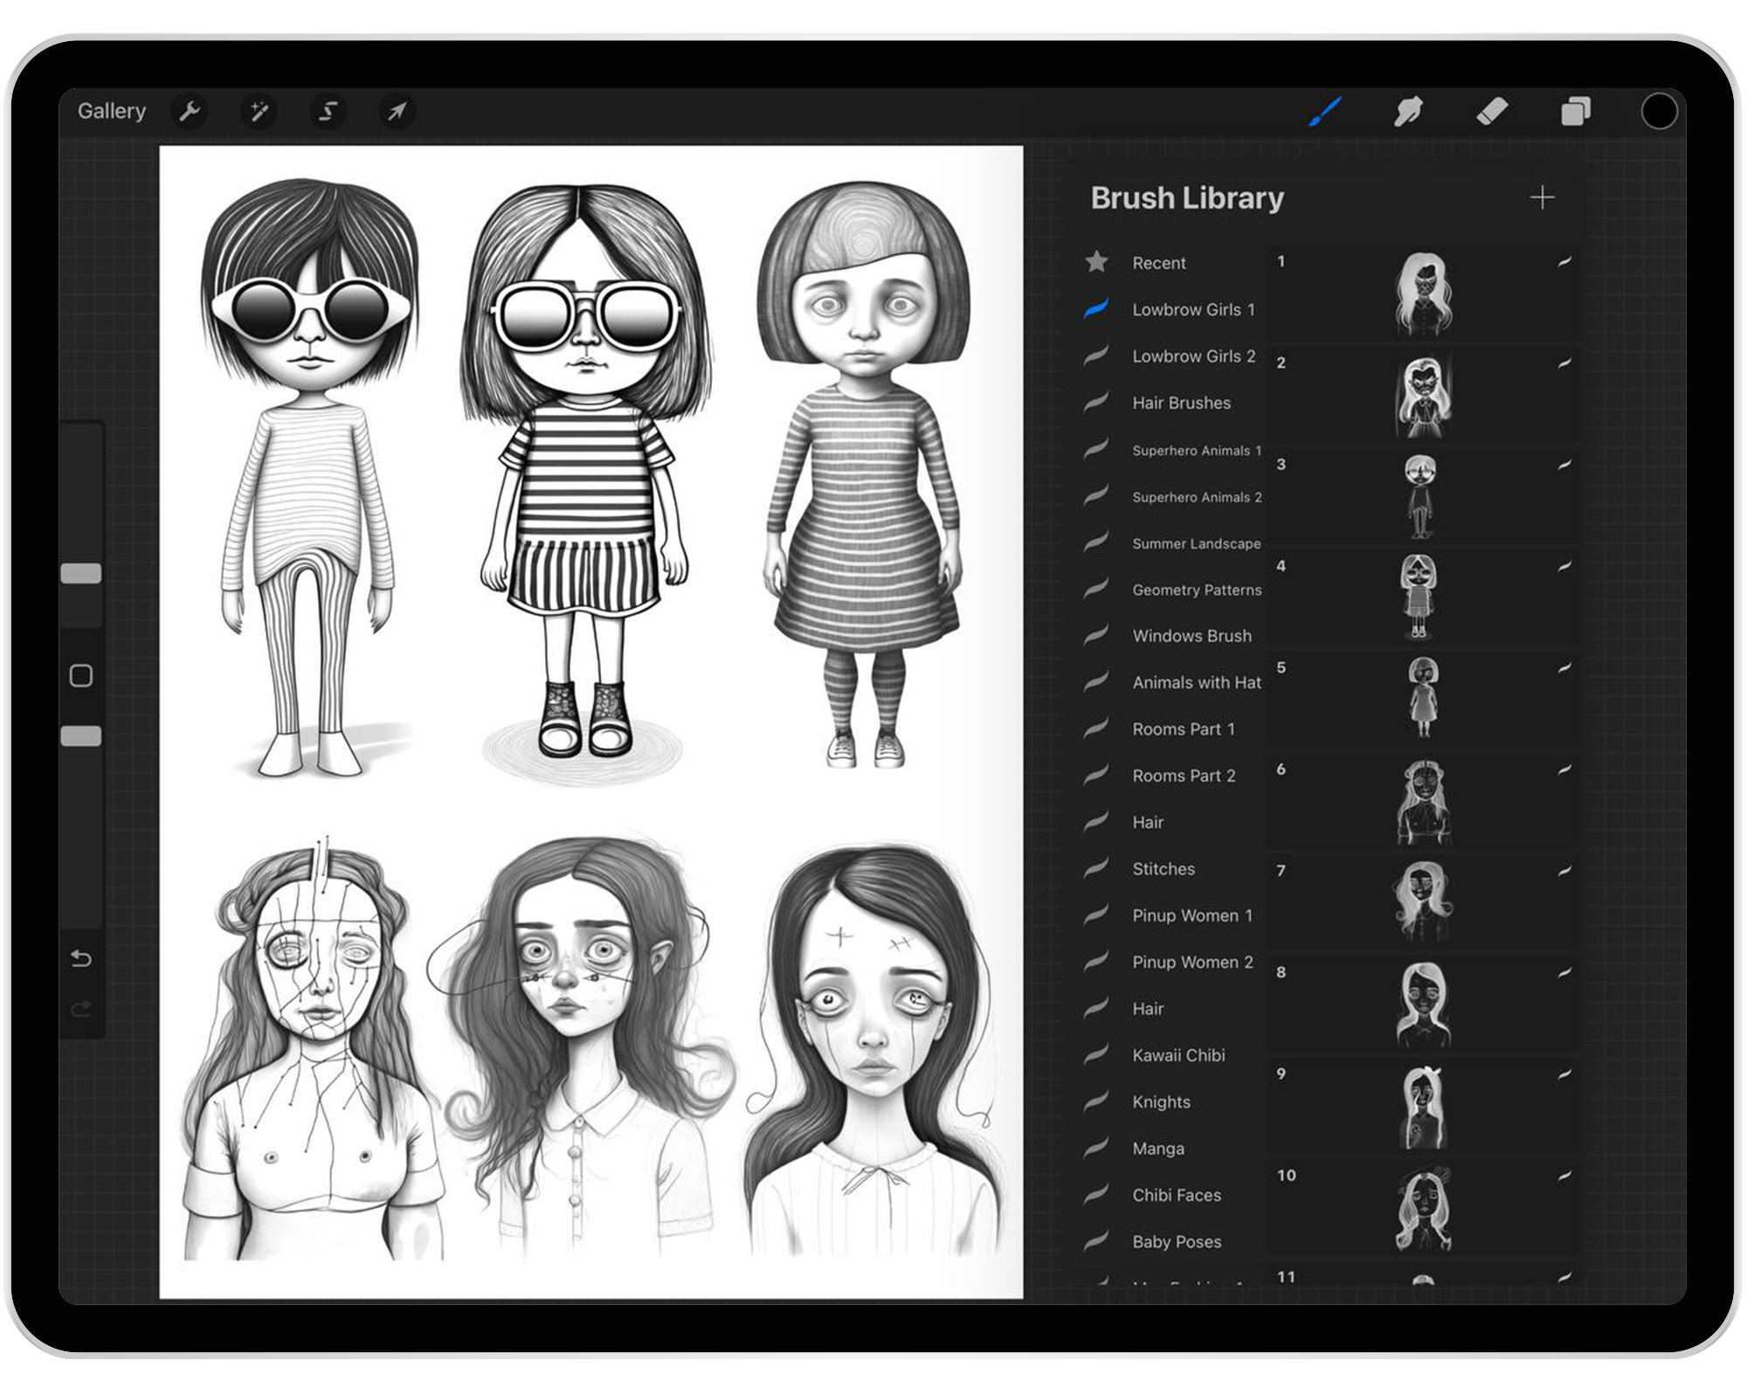The height and width of the screenshot is (1388, 1747).
Task: Open the Layers panel icon
Action: (x=1575, y=112)
